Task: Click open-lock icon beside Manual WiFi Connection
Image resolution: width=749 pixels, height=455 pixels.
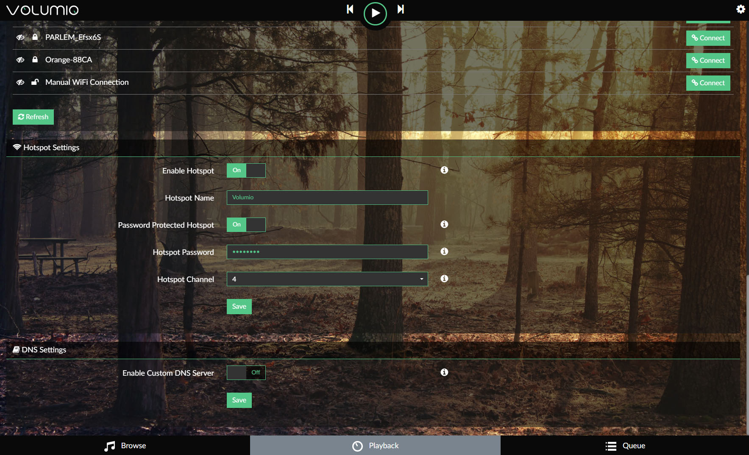Action: tap(35, 82)
